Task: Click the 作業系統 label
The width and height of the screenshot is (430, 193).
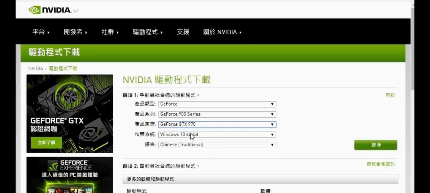Action: click(x=145, y=134)
